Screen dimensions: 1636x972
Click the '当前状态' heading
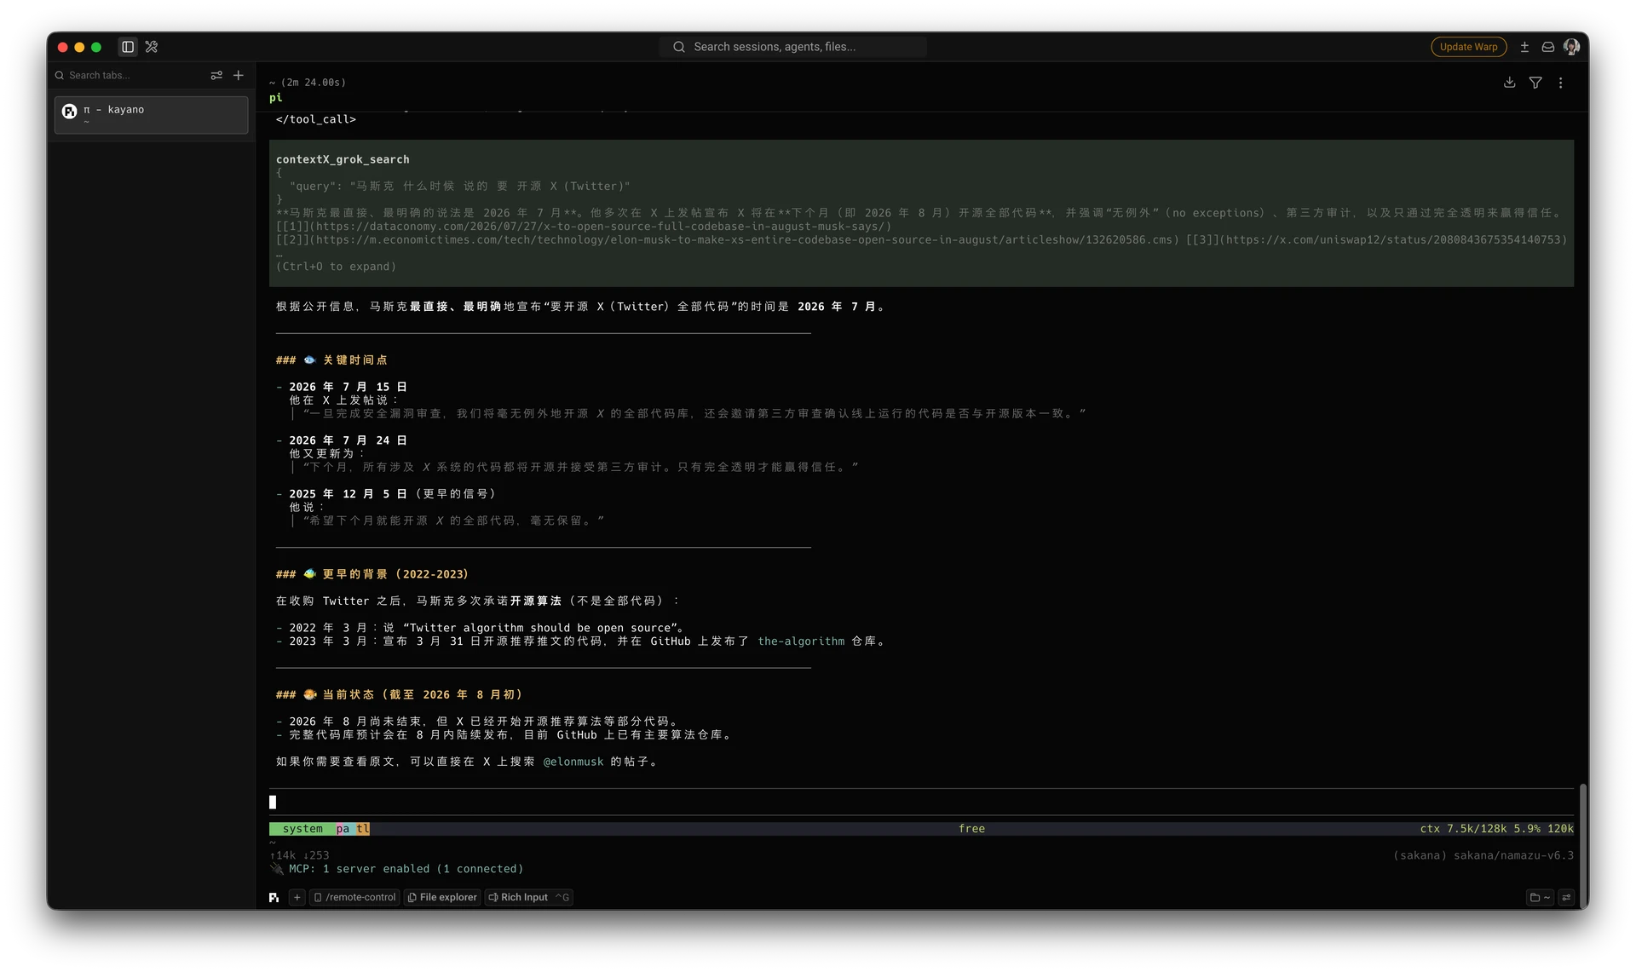349,695
